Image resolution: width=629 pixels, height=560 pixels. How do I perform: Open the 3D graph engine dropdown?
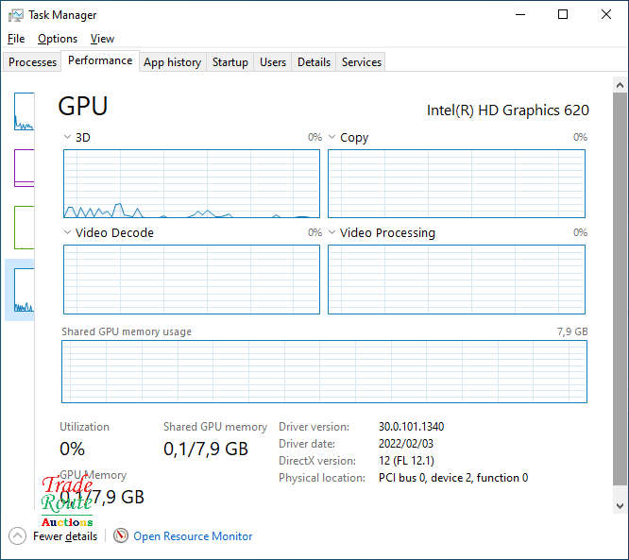[x=68, y=138]
